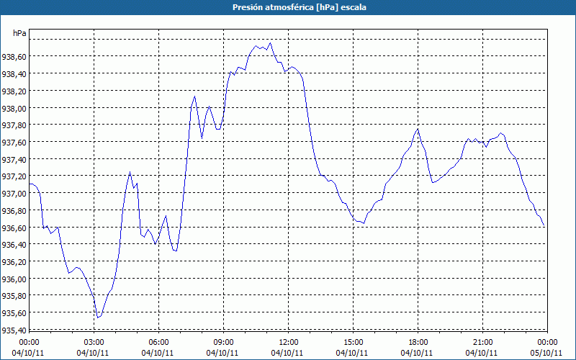Select the 938,20 y-axis value
Image resolution: width=576 pixels, height=360 pixels.
(14, 91)
